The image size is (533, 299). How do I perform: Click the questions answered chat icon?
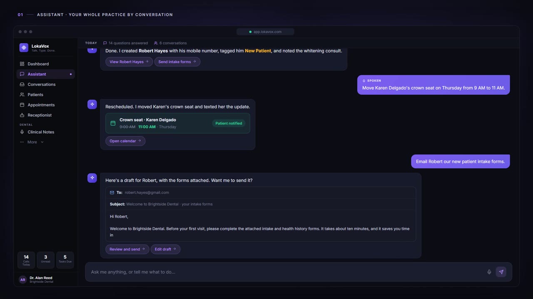[x=105, y=43]
